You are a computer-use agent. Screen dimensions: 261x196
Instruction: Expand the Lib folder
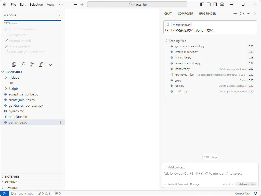pyautogui.click(x=11, y=83)
